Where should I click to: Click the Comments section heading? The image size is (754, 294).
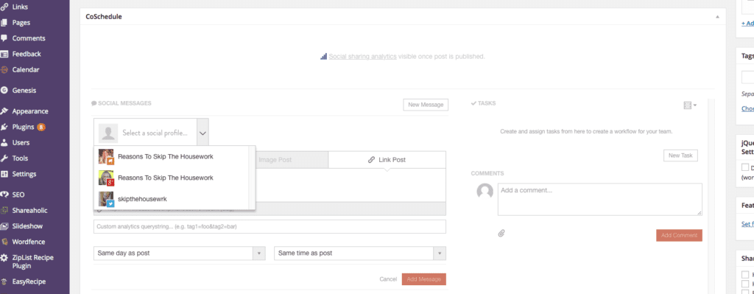pyautogui.click(x=487, y=173)
